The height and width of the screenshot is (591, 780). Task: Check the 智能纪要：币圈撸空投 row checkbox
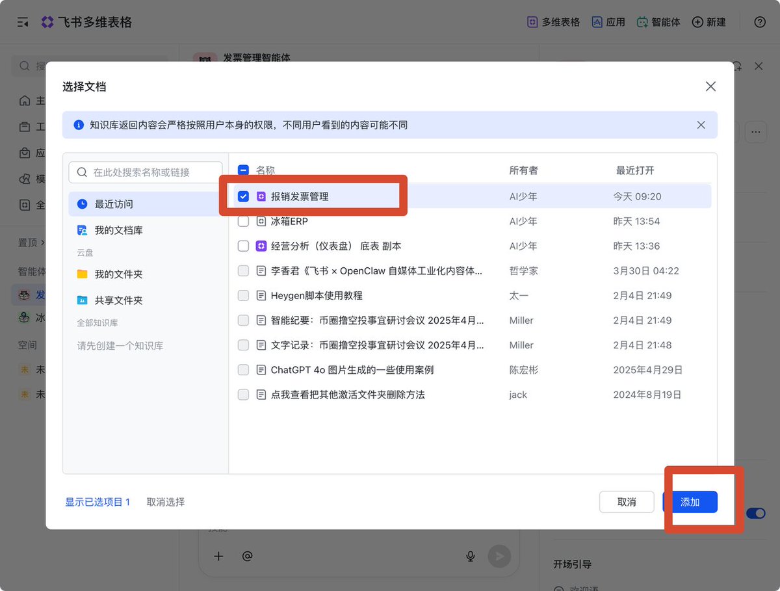(x=243, y=320)
